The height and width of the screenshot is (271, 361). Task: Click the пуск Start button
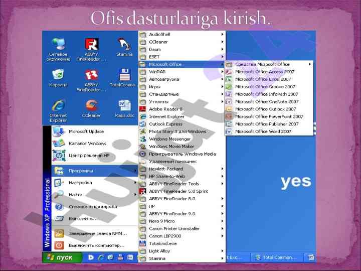click(x=59, y=257)
